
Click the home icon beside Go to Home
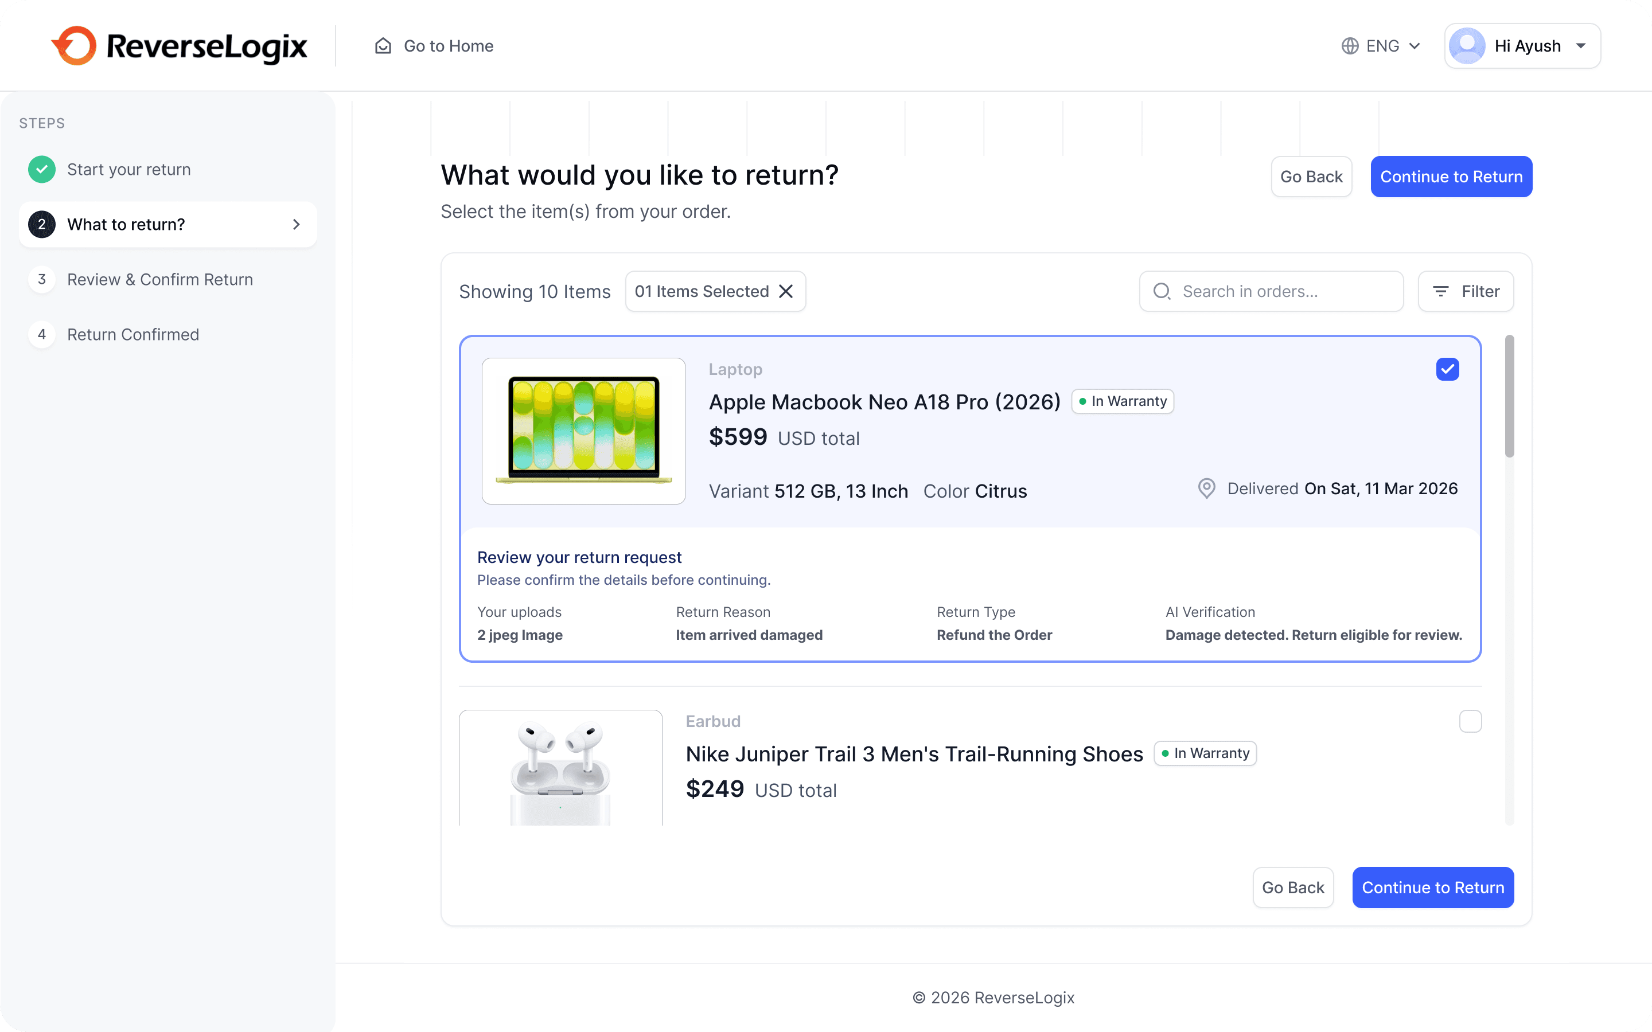383,46
